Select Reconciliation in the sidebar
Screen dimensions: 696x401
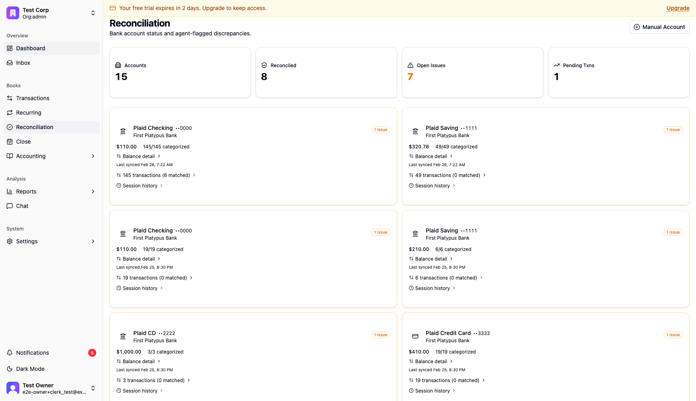click(51, 127)
